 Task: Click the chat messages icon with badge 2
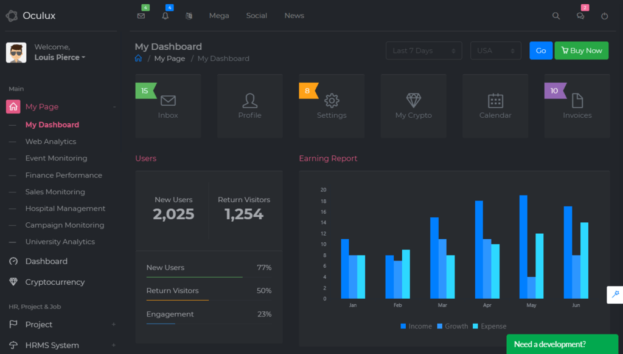pos(580,16)
